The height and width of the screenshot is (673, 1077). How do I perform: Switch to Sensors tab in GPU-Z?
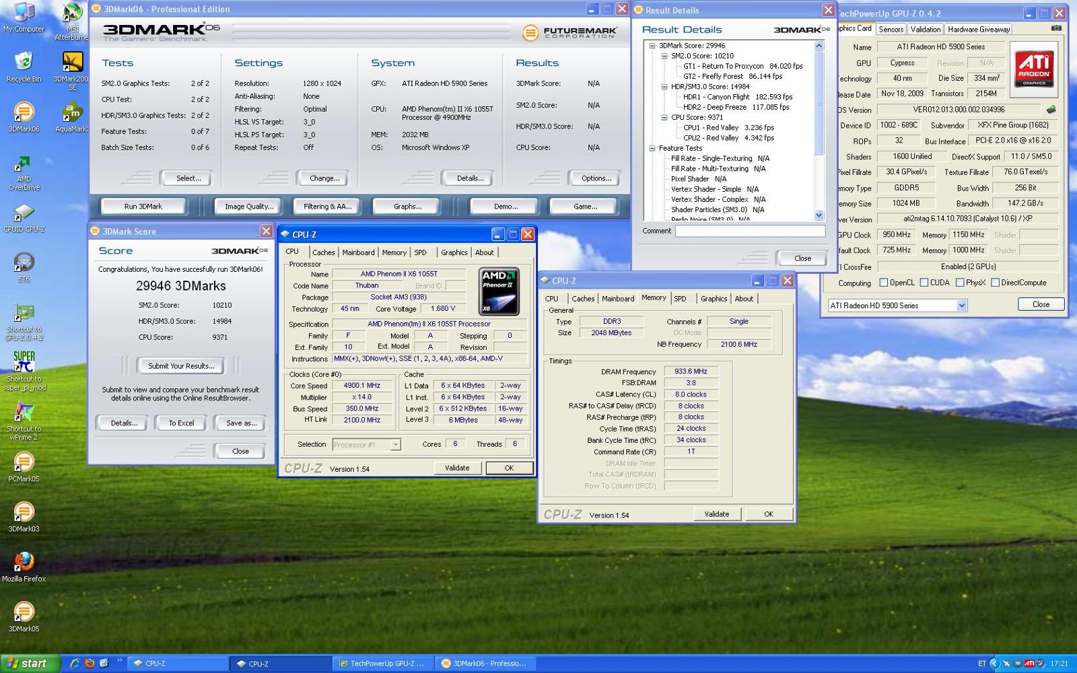pyautogui.click(x=891, y=30)
